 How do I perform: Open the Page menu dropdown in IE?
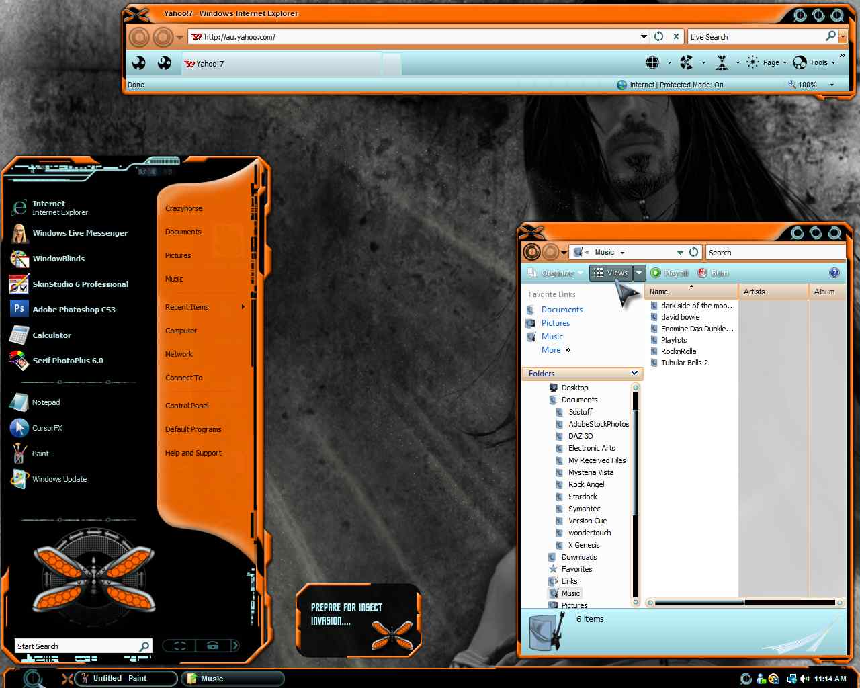click(x=774, y=62)
